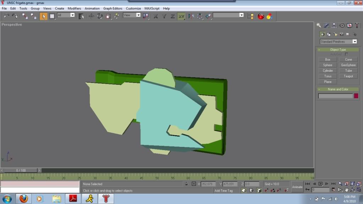Open the MAXScript menu
The width and height of the screenshot is (363, 204).
(x=152, y=8)
